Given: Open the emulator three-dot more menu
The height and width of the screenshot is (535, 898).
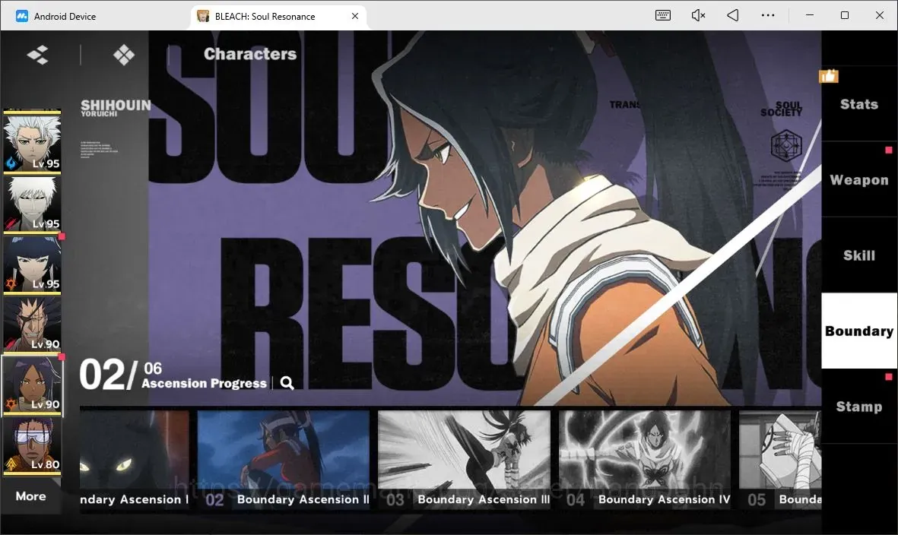Looking at the screenshot, I should coord(768,15).
